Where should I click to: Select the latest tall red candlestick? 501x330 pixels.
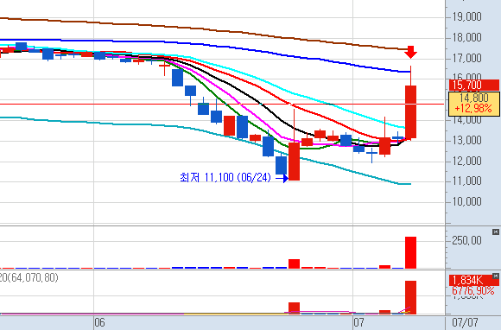(x=410, y=111)
